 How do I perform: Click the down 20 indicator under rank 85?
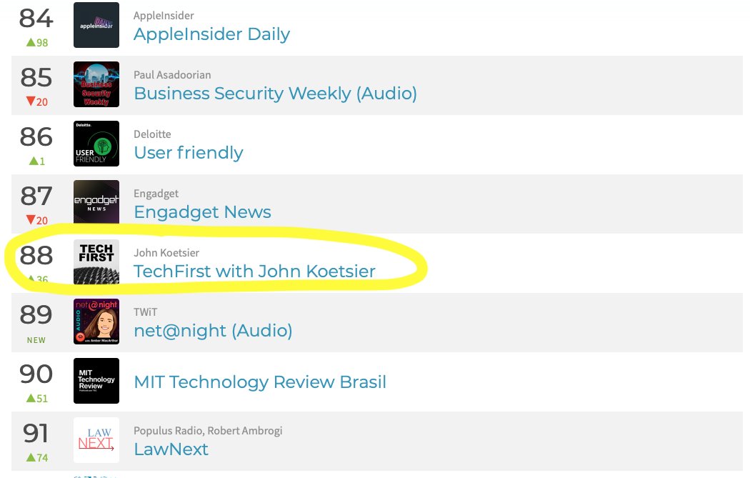coord(37,102)
